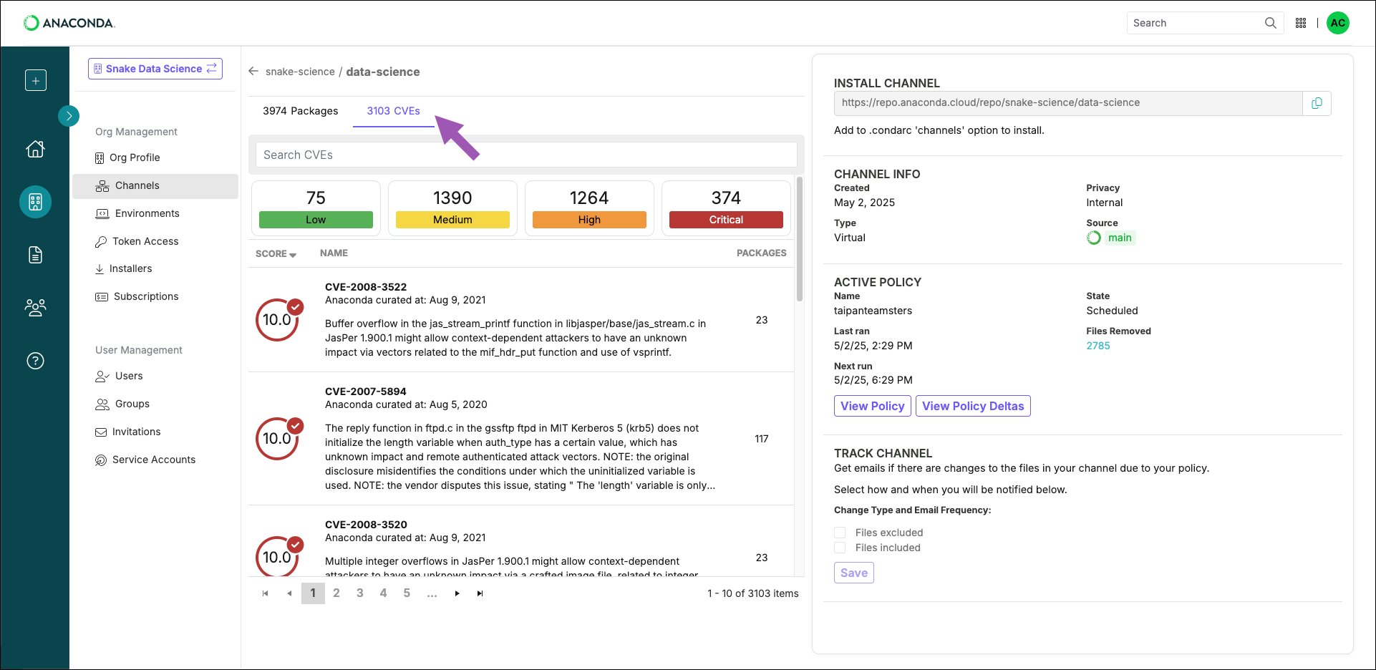Image resolution: width=1376 pixels, height=670 pixels.
Task: Open Groups under User Management
Action: click(122, 404)
